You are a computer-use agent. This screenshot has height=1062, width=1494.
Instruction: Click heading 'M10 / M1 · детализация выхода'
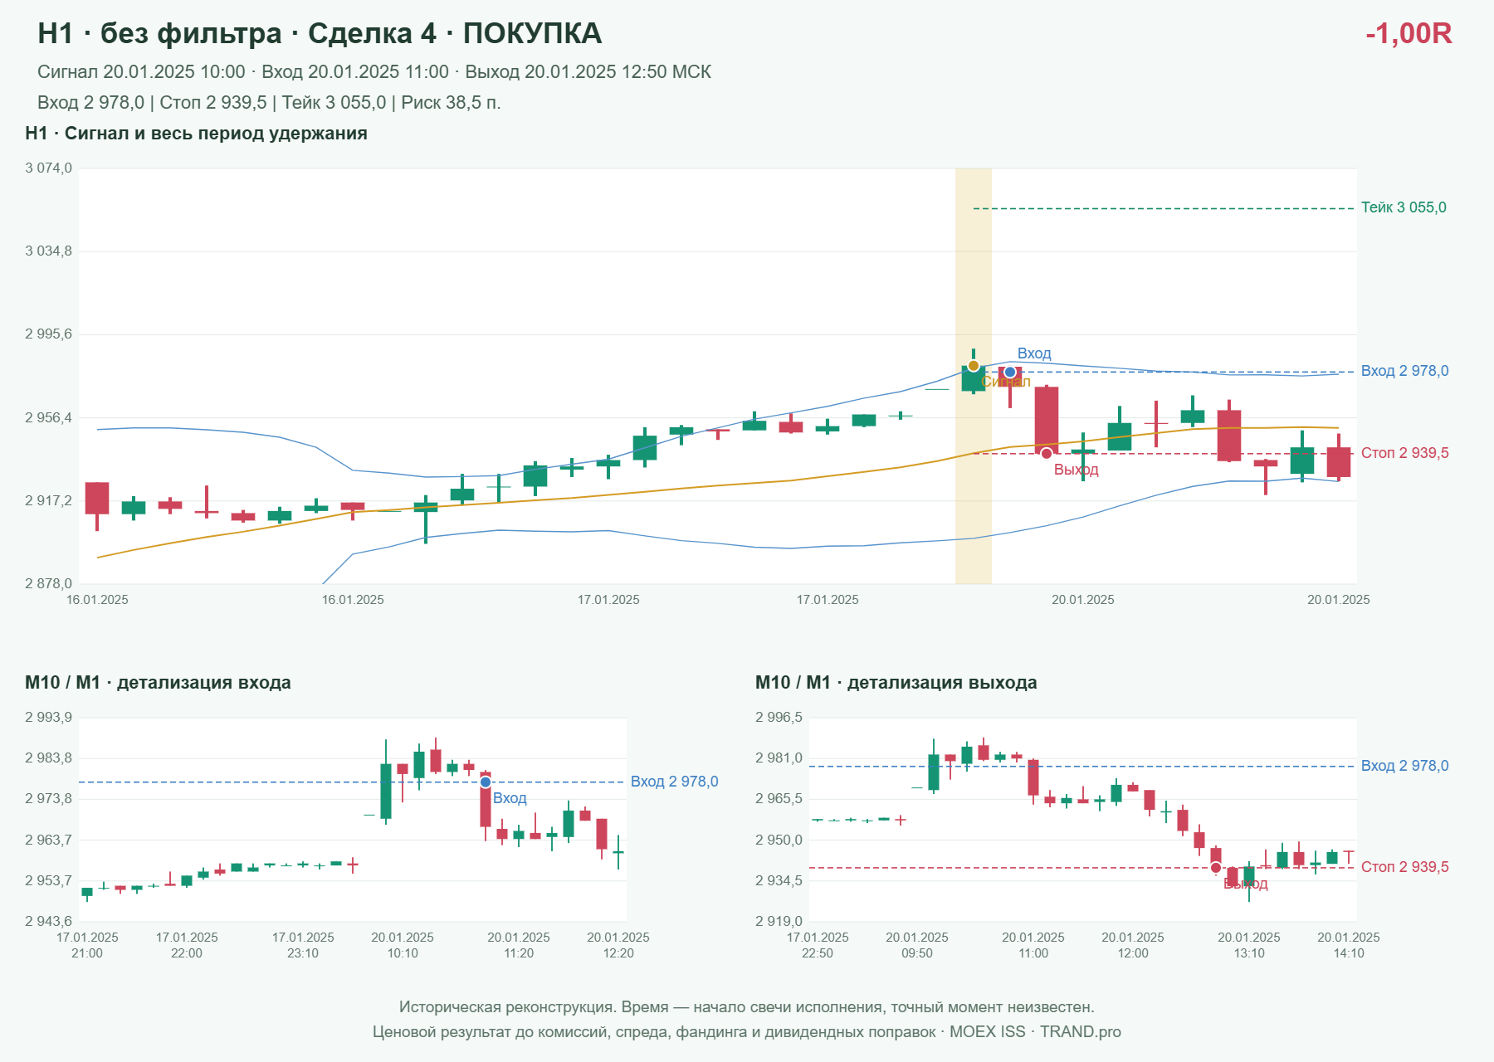(896, 683)
